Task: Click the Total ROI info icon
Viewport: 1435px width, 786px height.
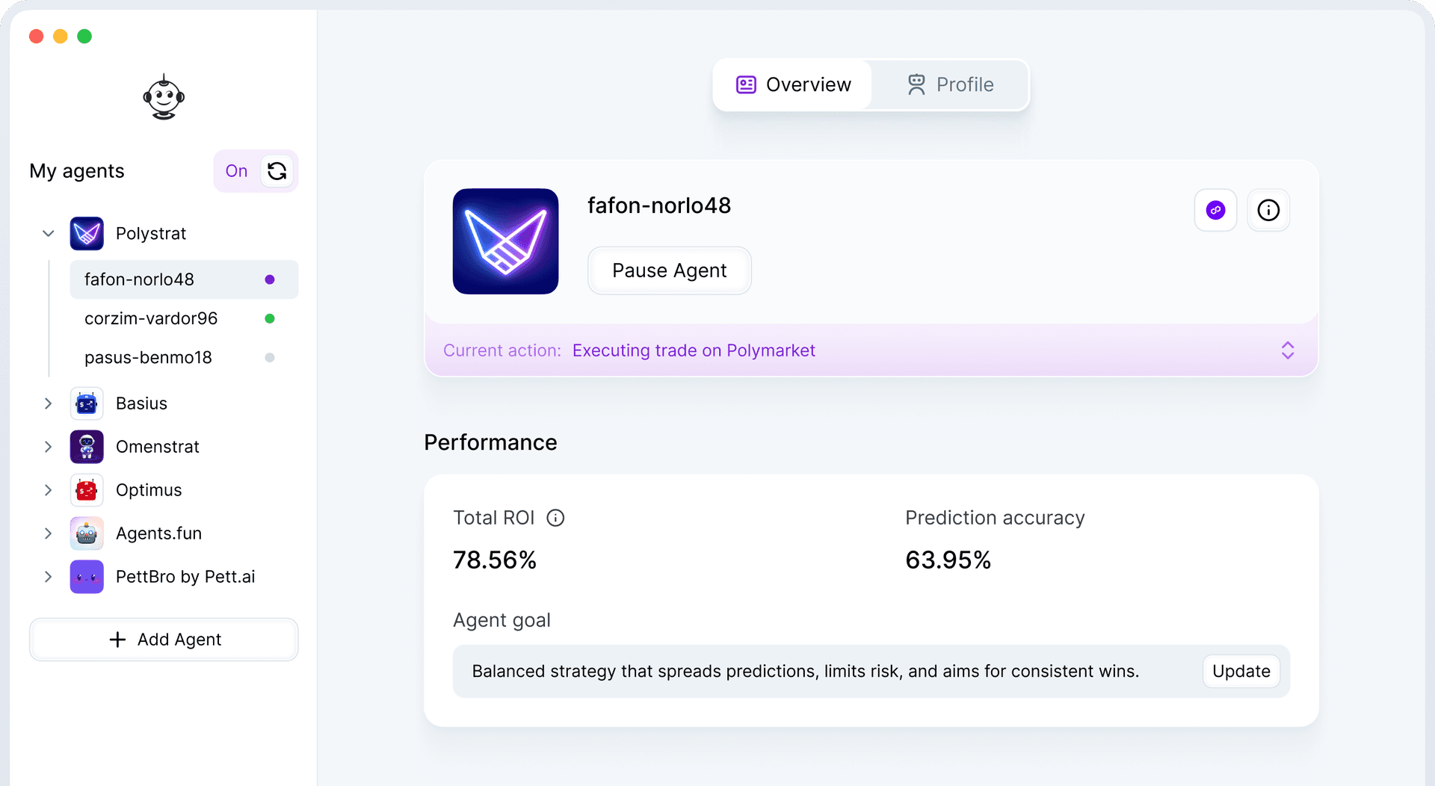Action: tap(555, 518)
